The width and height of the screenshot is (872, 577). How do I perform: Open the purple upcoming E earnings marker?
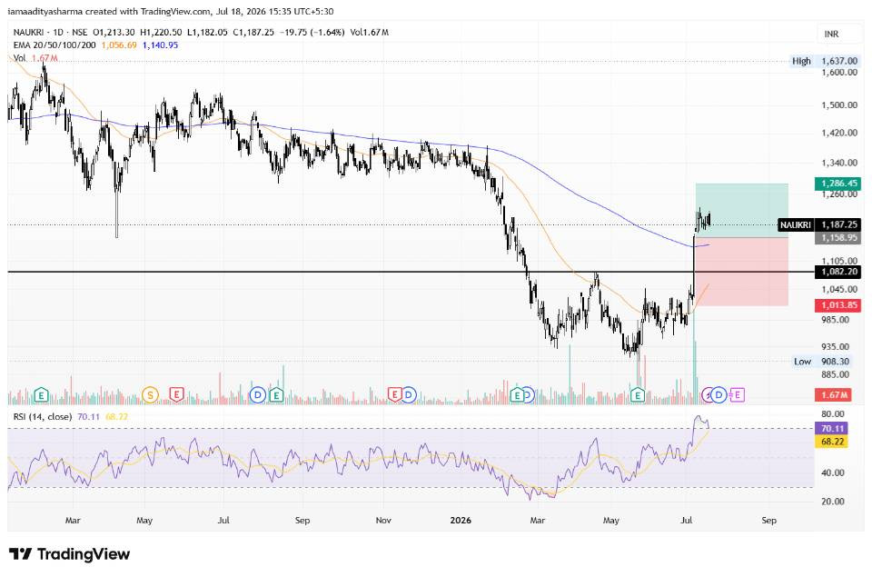[x=738, y=395]
